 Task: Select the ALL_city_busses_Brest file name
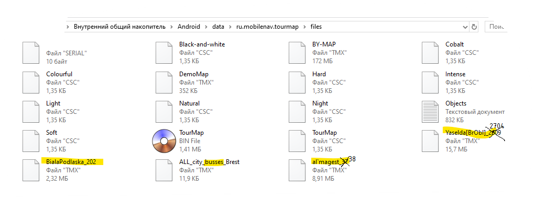(x=209, y=162)
